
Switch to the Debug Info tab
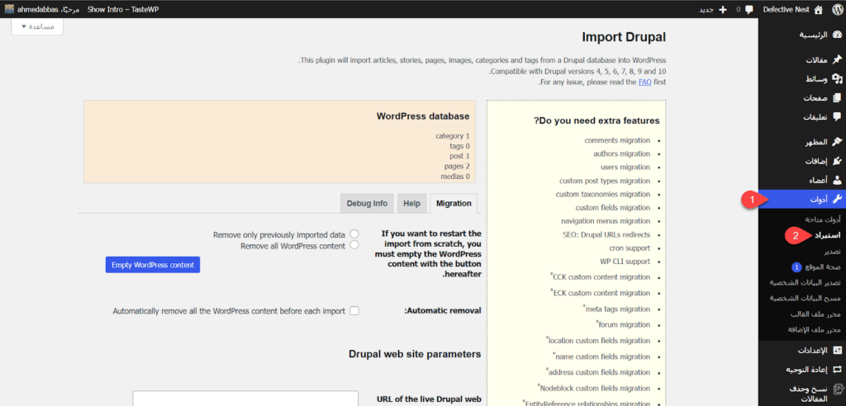click(367, 203)
